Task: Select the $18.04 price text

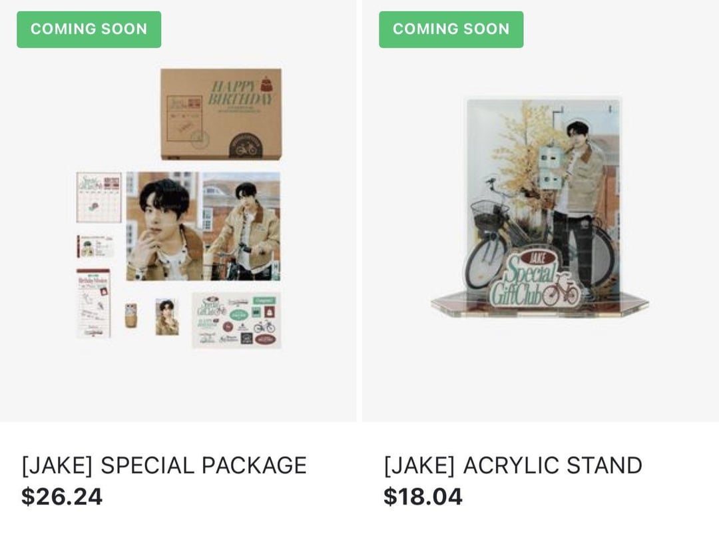Action: coord(423,497)
